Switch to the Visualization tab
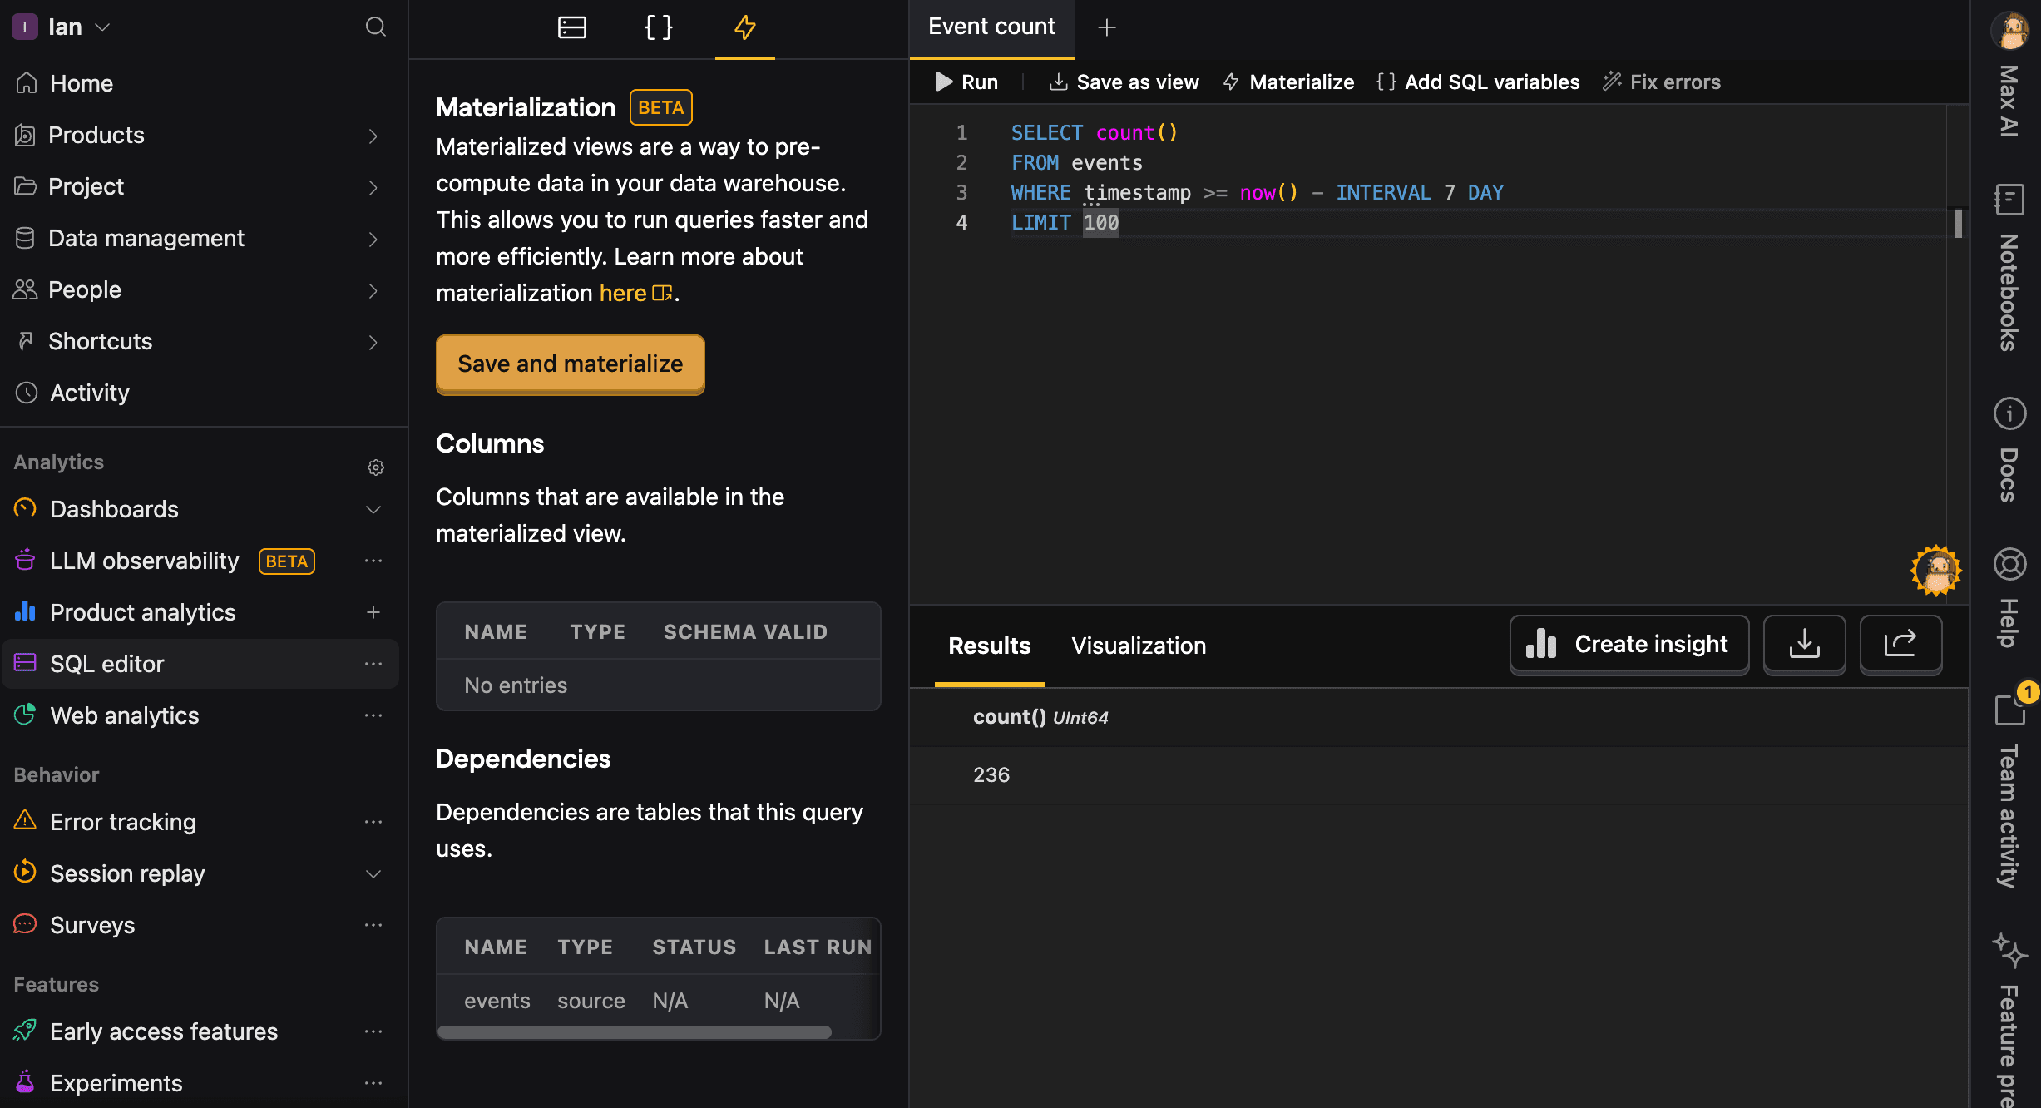 coord(1139,646)
